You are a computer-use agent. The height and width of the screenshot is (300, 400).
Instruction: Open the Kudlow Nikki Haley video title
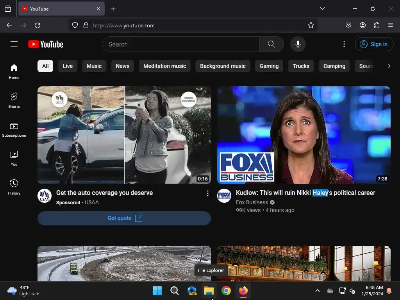coord(305,193)
